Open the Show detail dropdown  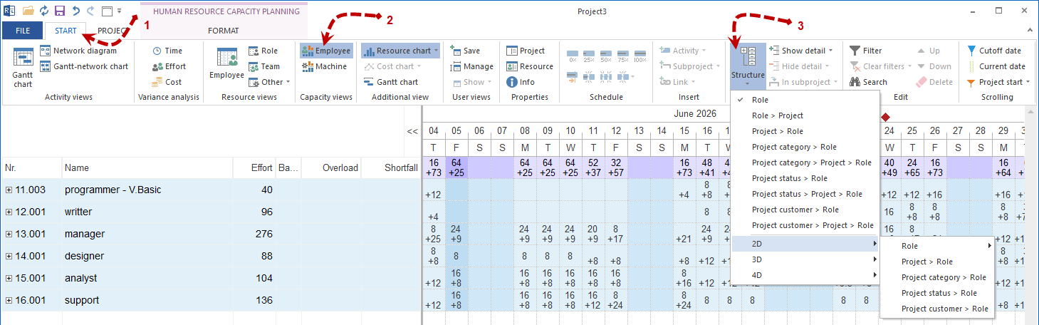802,51
